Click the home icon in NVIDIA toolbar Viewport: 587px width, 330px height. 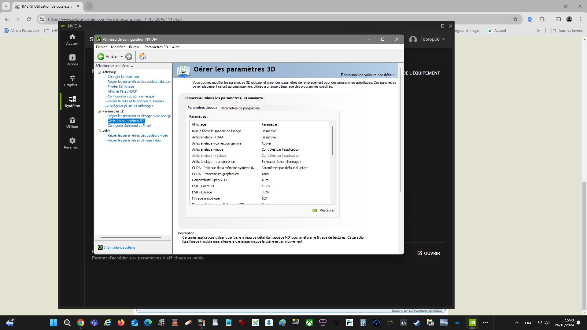pos(142,57)
